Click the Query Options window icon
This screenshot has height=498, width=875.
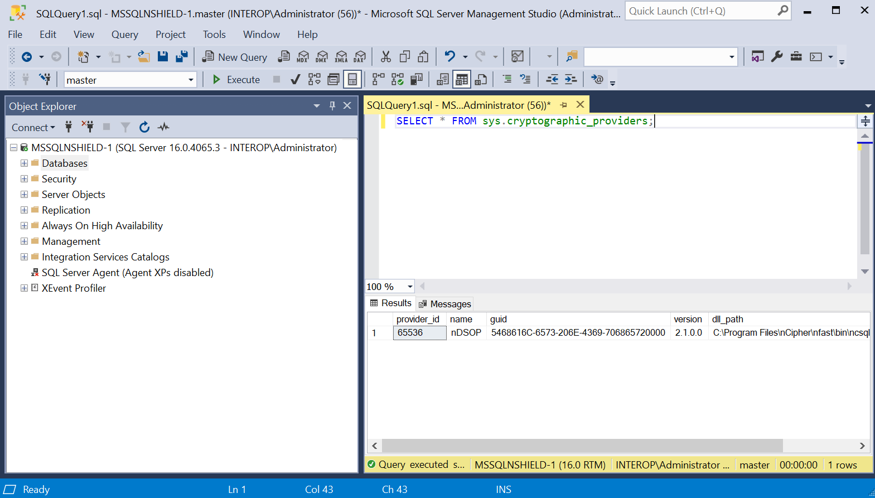pos(333,79)
